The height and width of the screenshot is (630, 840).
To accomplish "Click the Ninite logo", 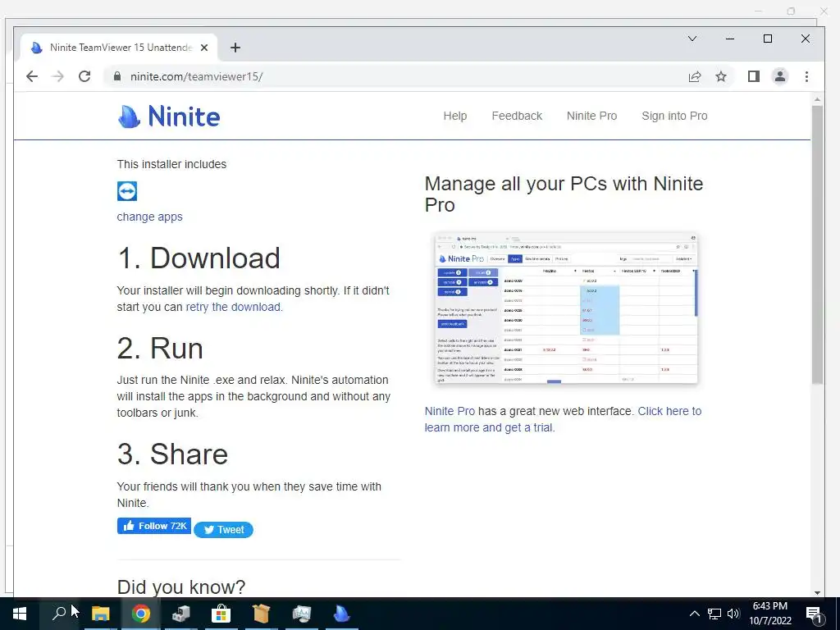I will click(x=169, y=116).
